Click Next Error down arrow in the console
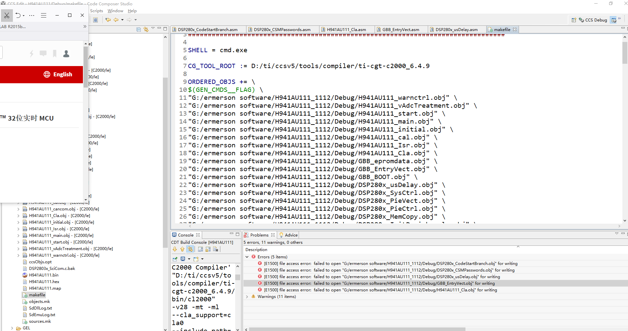The height and width of the screenshot is (331, 628). coord(175,249)
